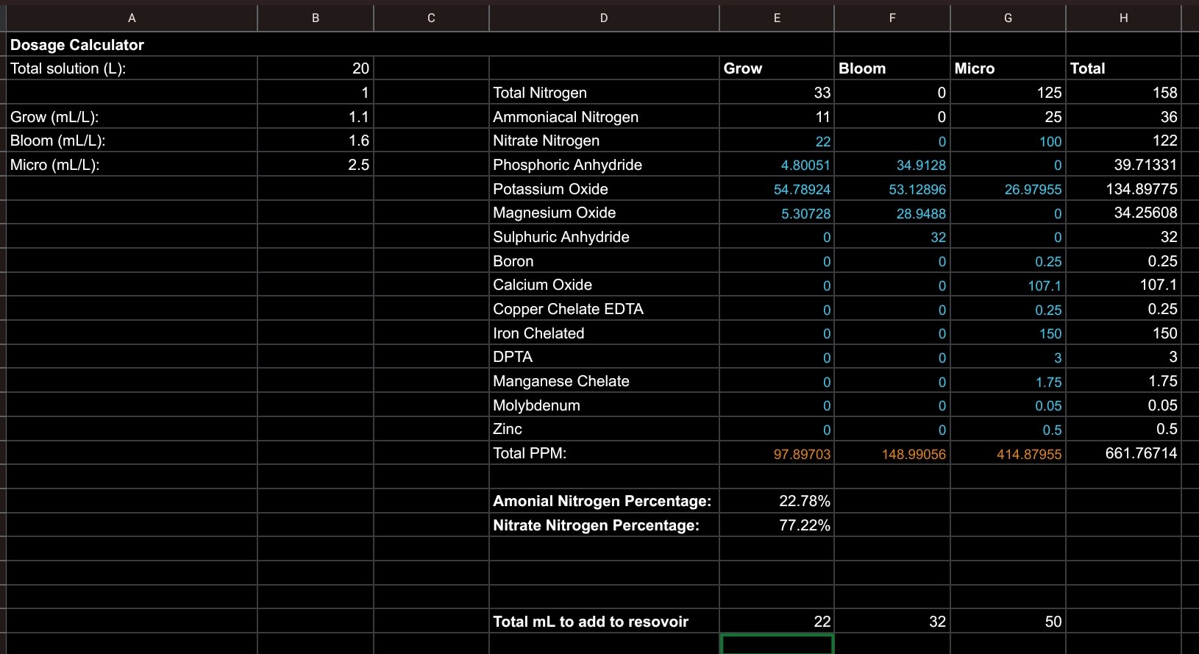Select the column E header

[x=777, y=18]
